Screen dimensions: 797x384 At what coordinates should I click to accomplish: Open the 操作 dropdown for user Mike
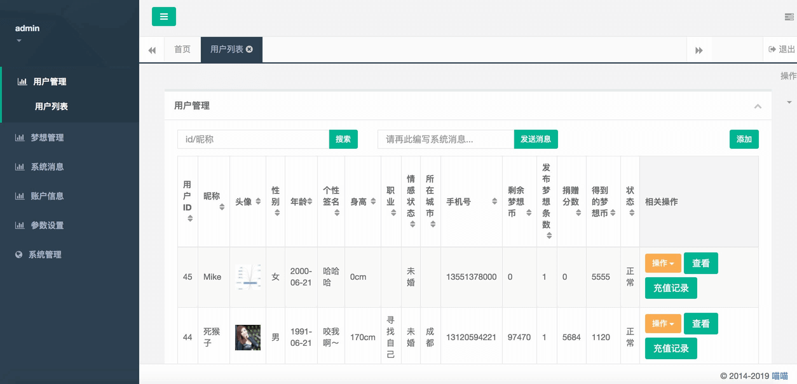663,263
